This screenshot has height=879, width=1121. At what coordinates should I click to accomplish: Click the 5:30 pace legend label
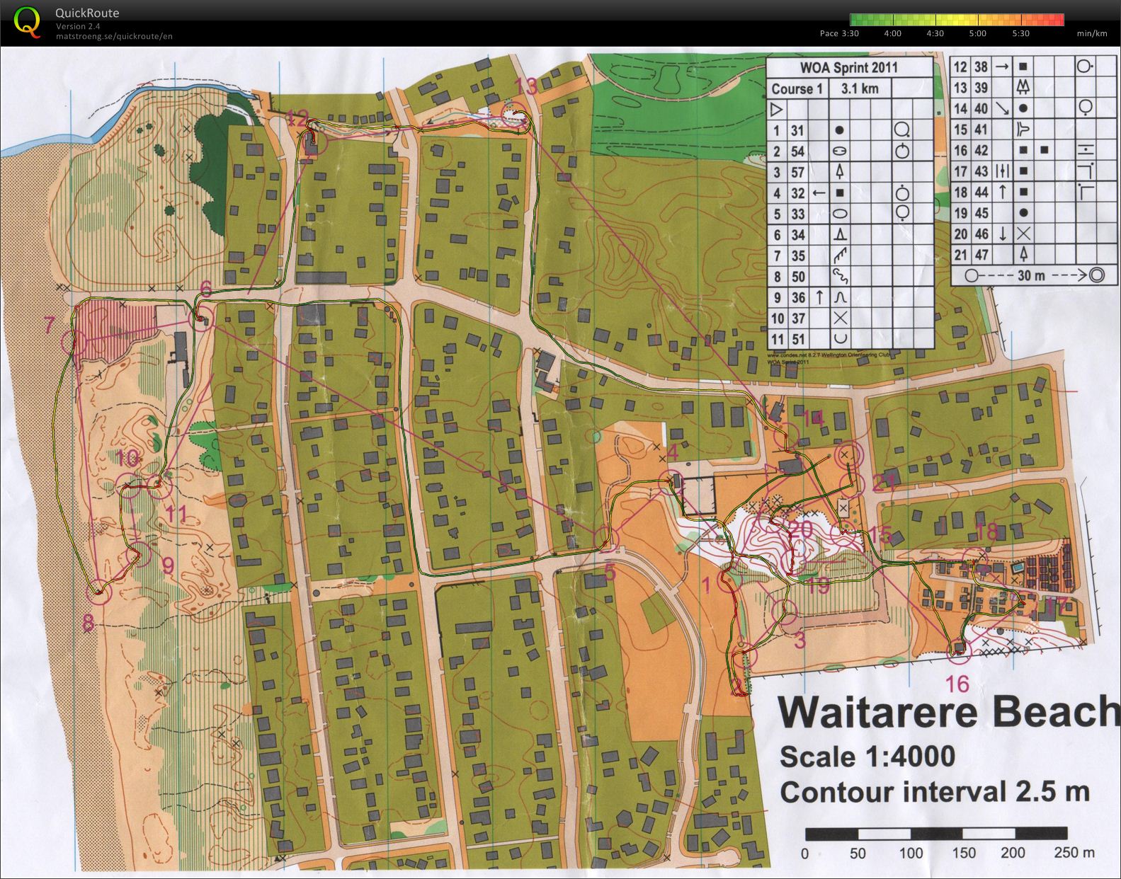point(1020,33)
